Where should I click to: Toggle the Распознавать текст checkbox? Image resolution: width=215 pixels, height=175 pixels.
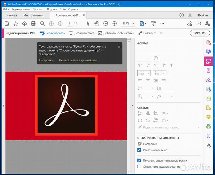click(139, 150)
